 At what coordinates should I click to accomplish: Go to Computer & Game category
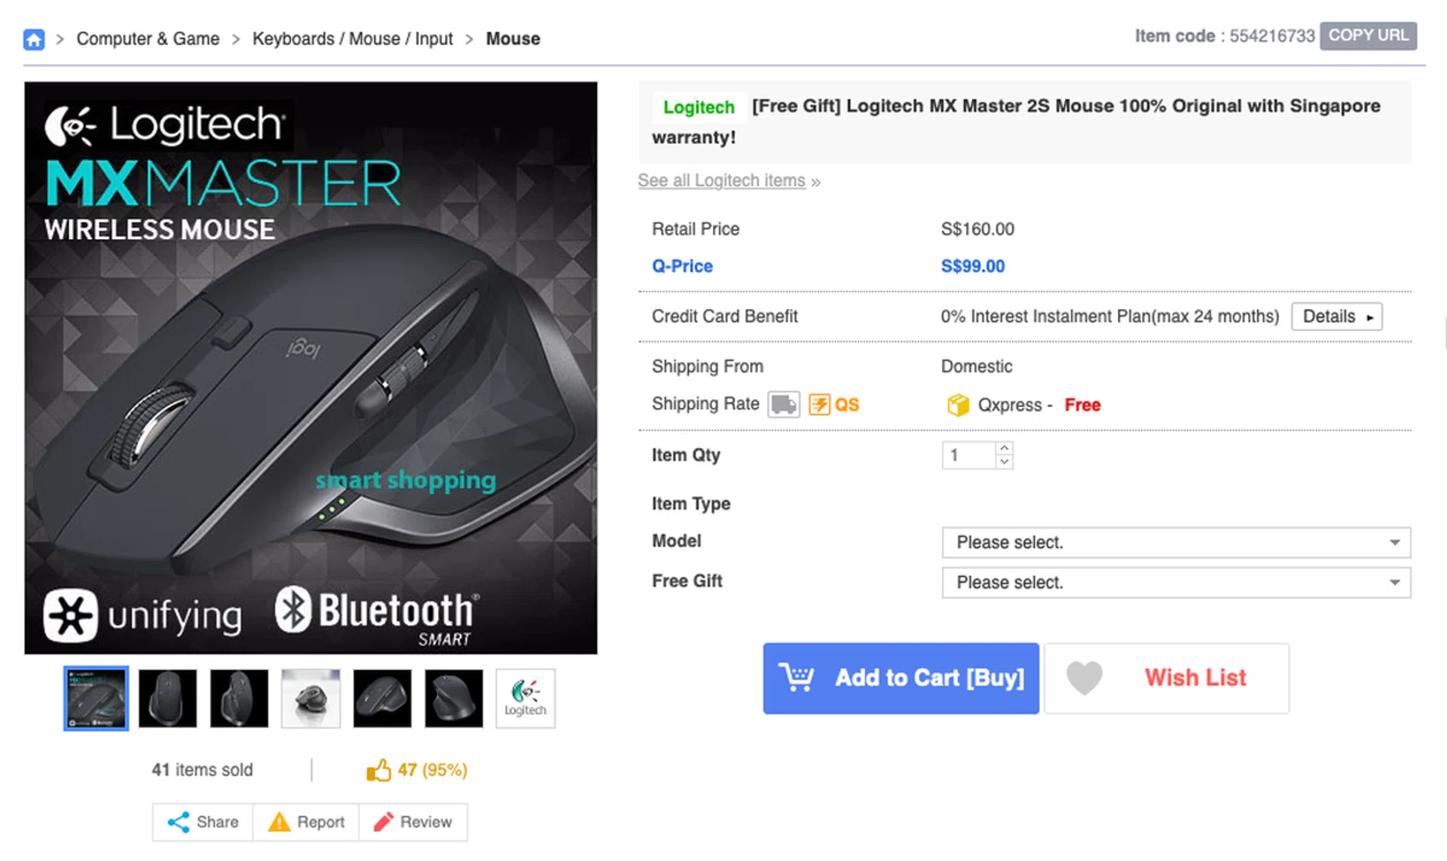[148, 39]
